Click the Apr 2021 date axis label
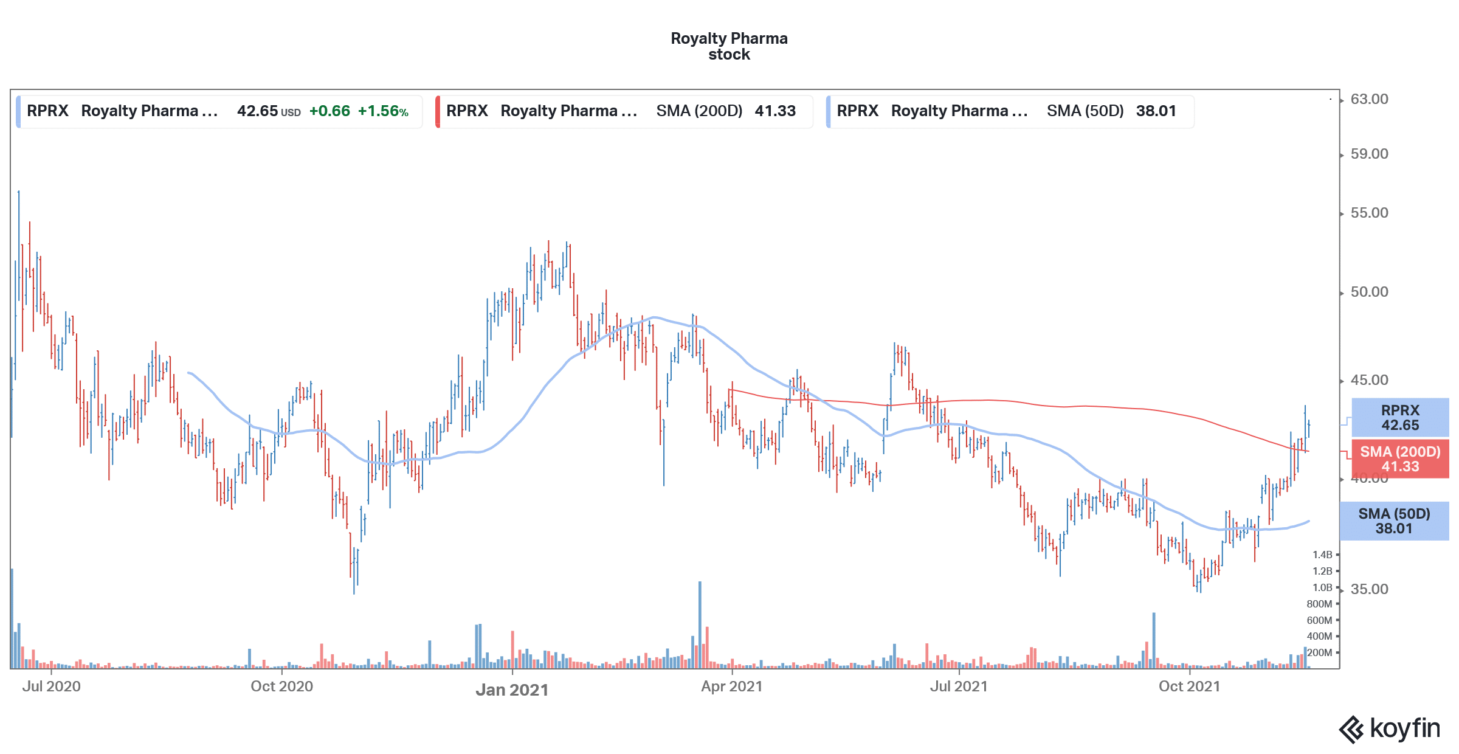The image size is (1459, 754). click(x=731, y=687)
